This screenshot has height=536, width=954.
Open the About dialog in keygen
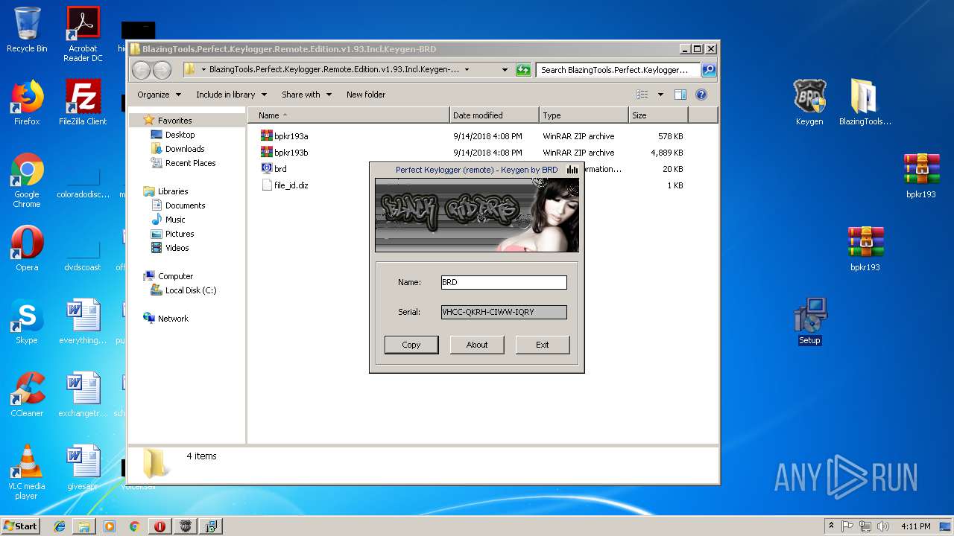(x=477, y=345)
